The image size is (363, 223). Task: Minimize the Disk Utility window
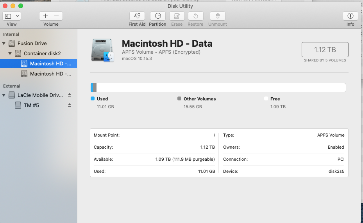13,6
